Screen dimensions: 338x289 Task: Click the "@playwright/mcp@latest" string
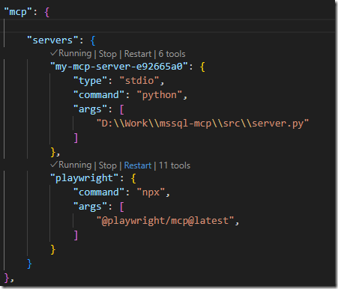click(165, 221)
